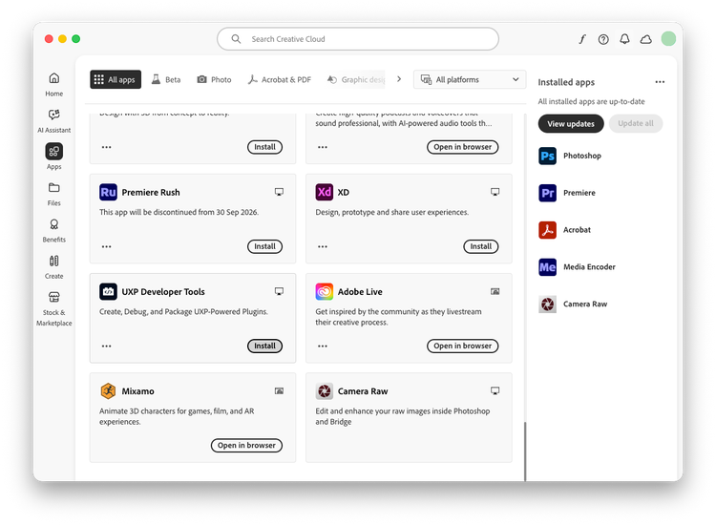Open more options on XD card
Viewport: 716px width, 525px height.
tap(323, 246)
